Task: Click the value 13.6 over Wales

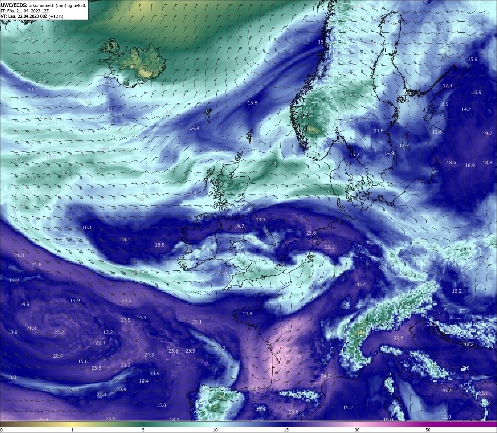Action: tap(222, 273)
